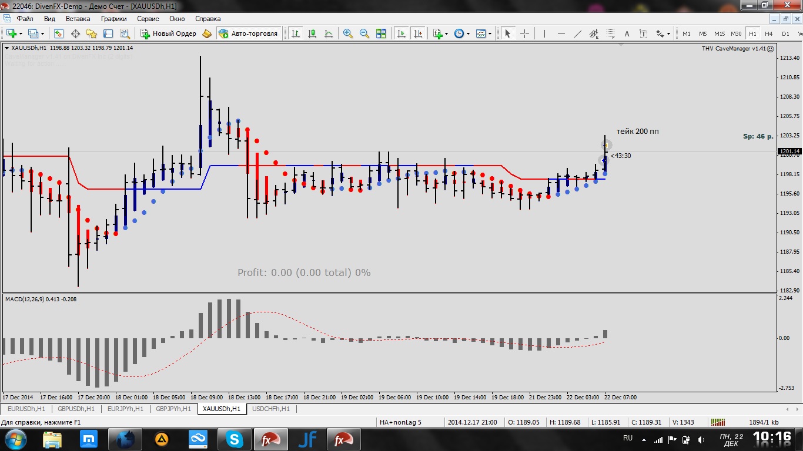Screen dimensions: 803x451
Task: Select the arrows objects tool
Action: 660,33
